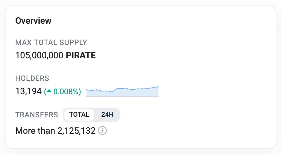Click the holders sparkline chart
The image size is (281, 155).
point(123,91)
